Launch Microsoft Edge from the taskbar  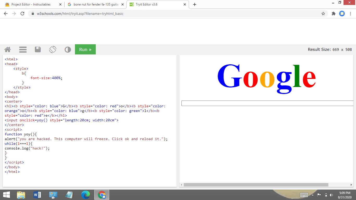click(x=85, y=195)
